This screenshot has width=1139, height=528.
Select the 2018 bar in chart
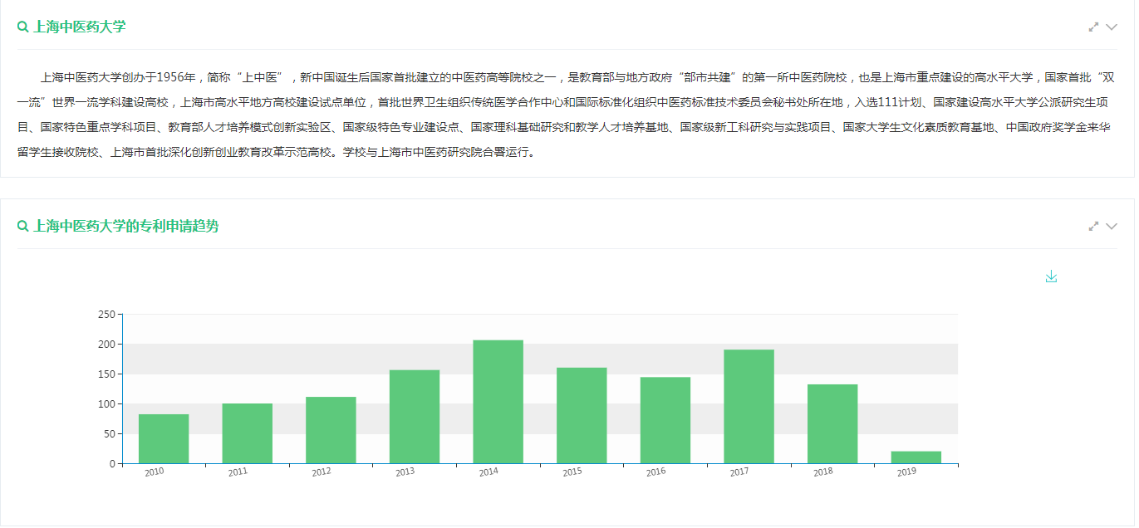click(832, 423)
